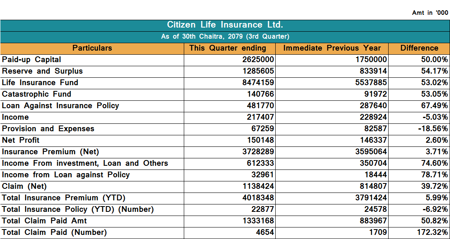Click the 'Income' row label
The image size is (450, 239).
16,117
